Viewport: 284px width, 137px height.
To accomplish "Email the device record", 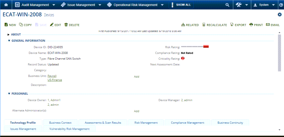I will click(273, 25).
